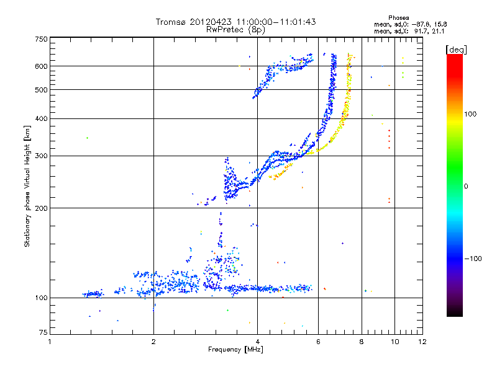Click the 6 MHz frequency tick label
The image size is (497, 372).
pos(318,342)
